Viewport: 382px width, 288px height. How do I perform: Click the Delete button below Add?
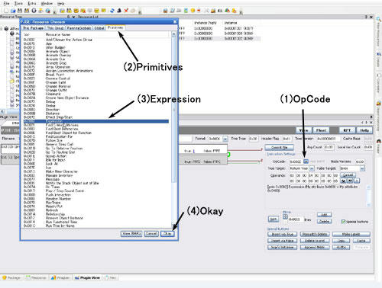point(324,222)
